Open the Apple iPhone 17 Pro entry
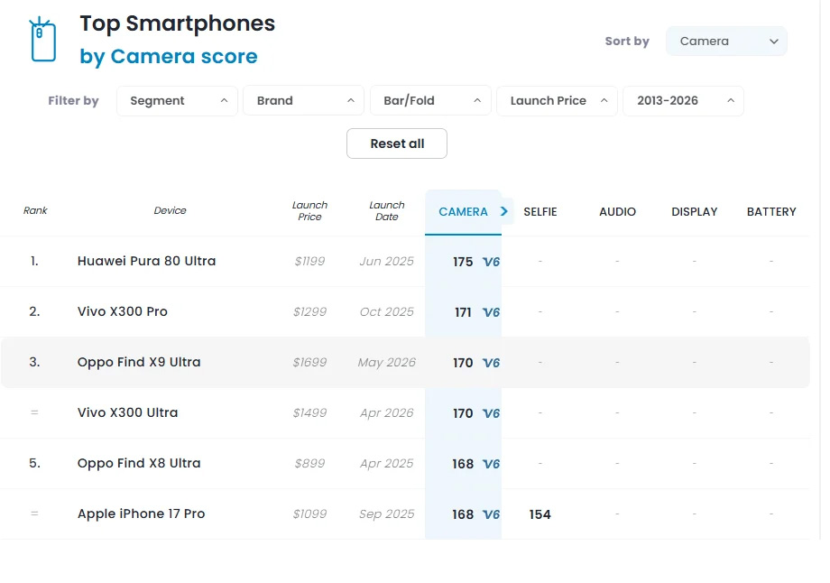The width and height of the screenshot is (830, 583). click(141, 514)
